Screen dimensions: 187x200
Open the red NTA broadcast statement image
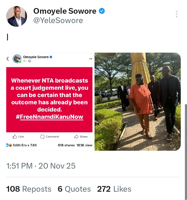click(x=49, y=99)
